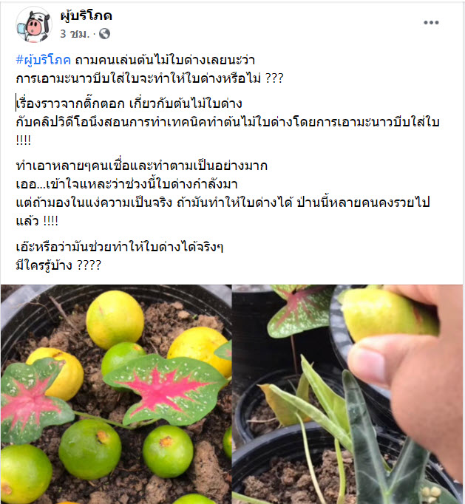Open the ผู้บริโภค page name link

click(86, 16)
